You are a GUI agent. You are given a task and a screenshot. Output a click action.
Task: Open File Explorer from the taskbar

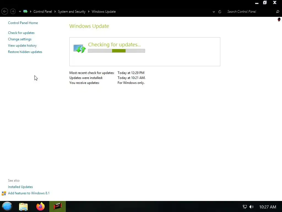23,206
